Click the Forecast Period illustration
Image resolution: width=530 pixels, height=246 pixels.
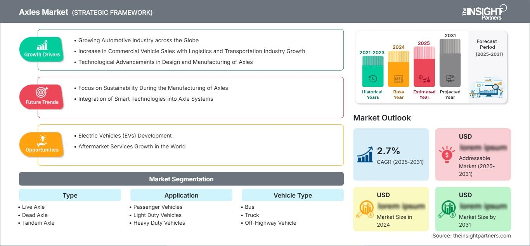tap(487, 88)
